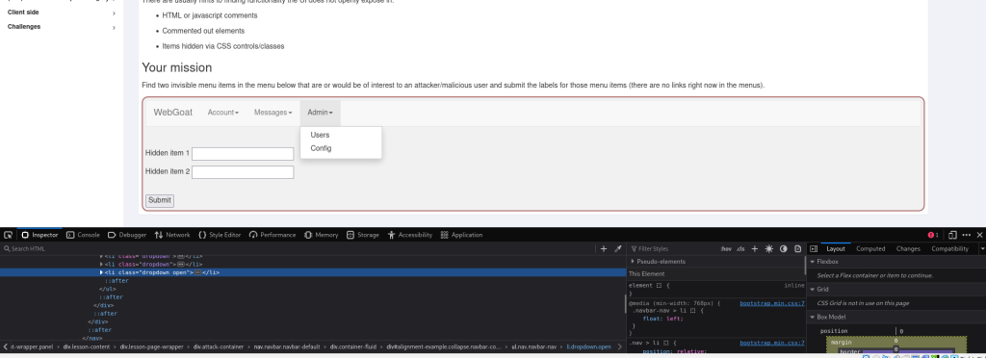Activate the element picker icon in DevTools
The width and height of the screenshot is (986, 358).
[8, 235]
